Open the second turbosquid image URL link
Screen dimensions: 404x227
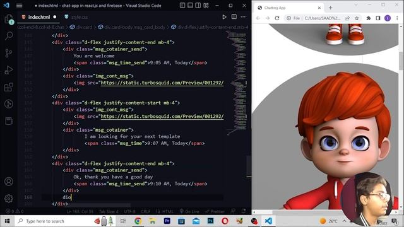click(x=162, y=116)
